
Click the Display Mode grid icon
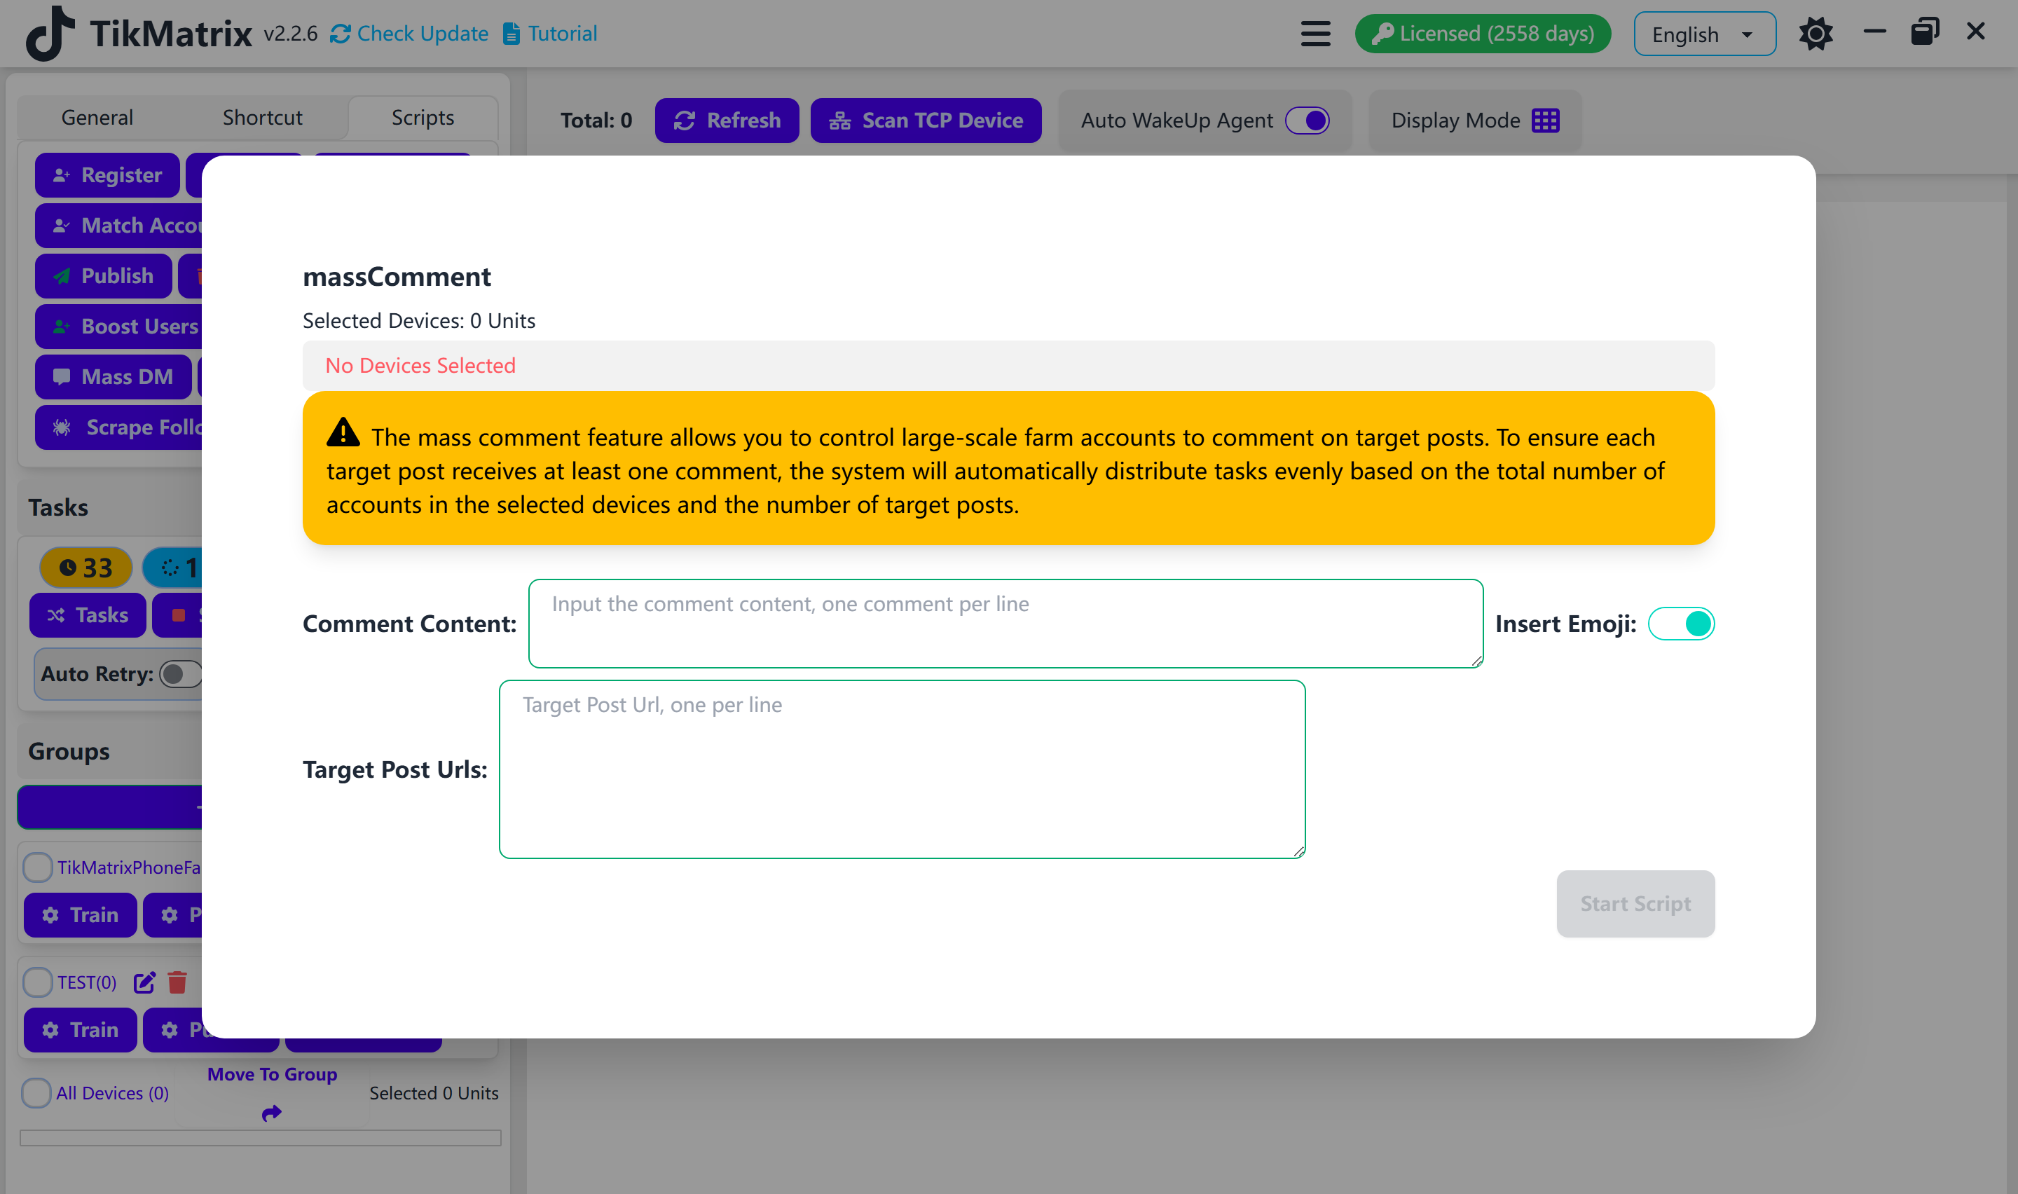pyautogui.click(x=1545, y=121)
